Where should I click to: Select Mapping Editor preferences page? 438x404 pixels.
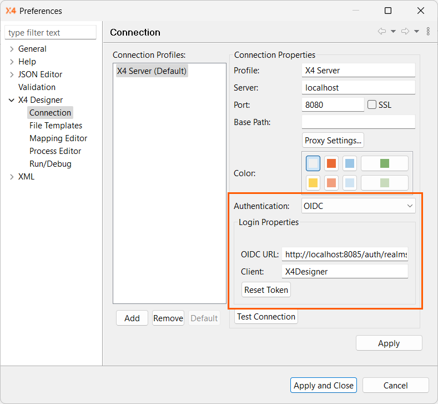click(x=58, y=138)
